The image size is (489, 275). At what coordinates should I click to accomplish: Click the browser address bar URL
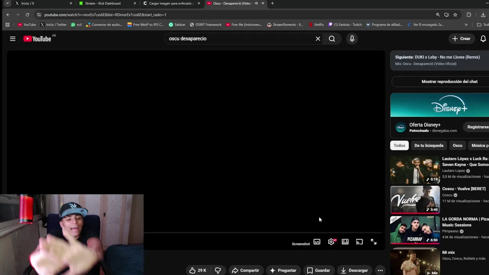[x=105, y=15]
